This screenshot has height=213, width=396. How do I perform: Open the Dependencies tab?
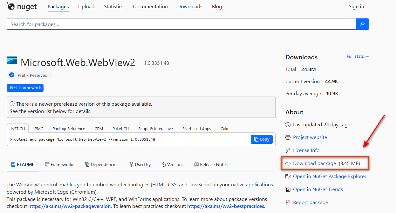[x=102, y=164]
